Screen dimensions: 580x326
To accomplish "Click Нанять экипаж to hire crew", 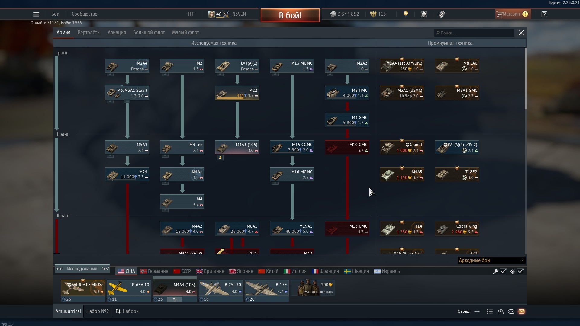I will 313,288.
